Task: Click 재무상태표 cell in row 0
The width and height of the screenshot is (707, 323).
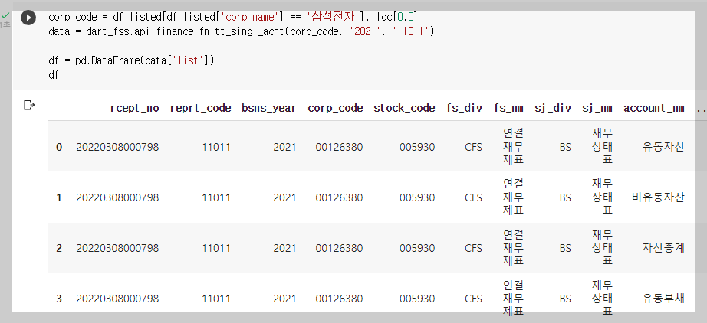Action: coord(603,146)
